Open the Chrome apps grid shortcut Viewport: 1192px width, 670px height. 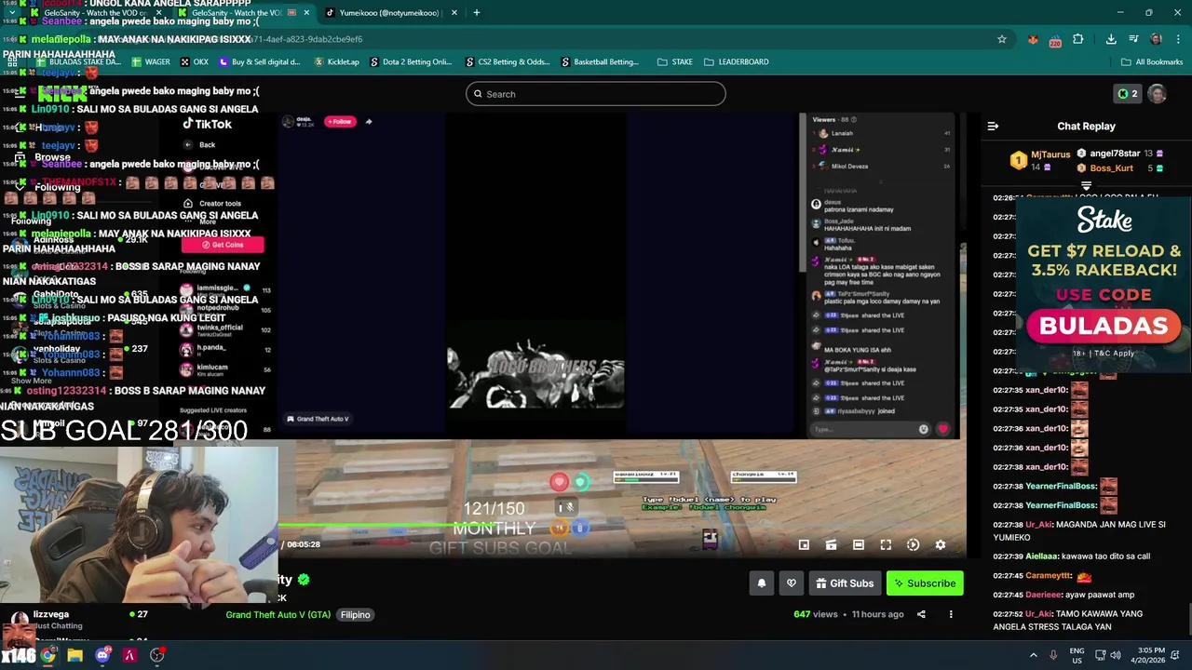tap(12, 62)
